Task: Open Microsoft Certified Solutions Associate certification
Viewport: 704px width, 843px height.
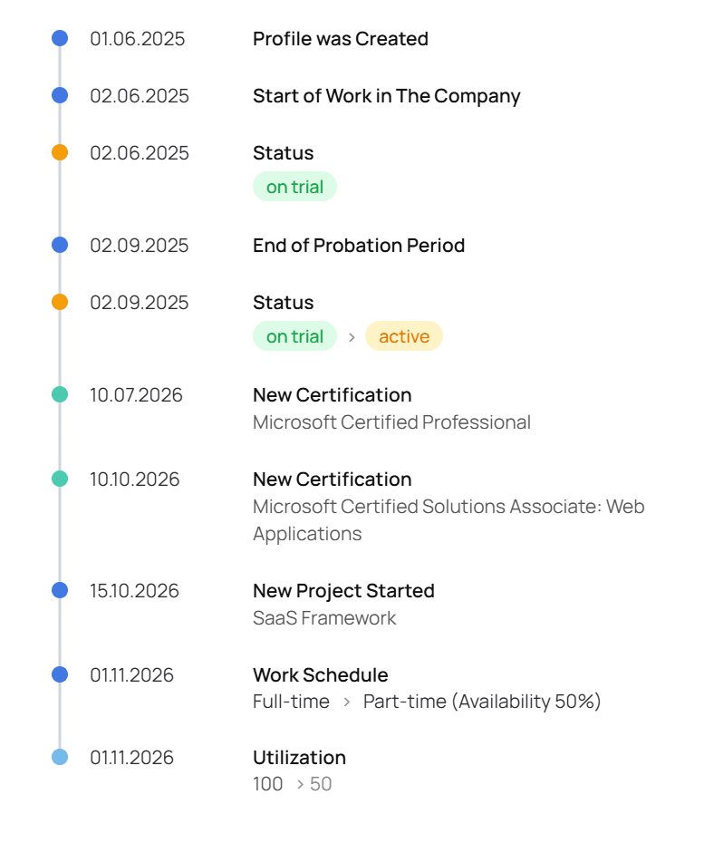Action: pyautogui.click(x=448, y=520)
